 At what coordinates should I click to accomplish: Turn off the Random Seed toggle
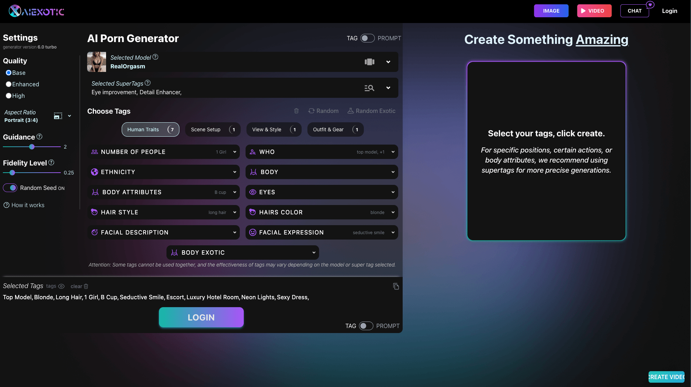point(10,188)
